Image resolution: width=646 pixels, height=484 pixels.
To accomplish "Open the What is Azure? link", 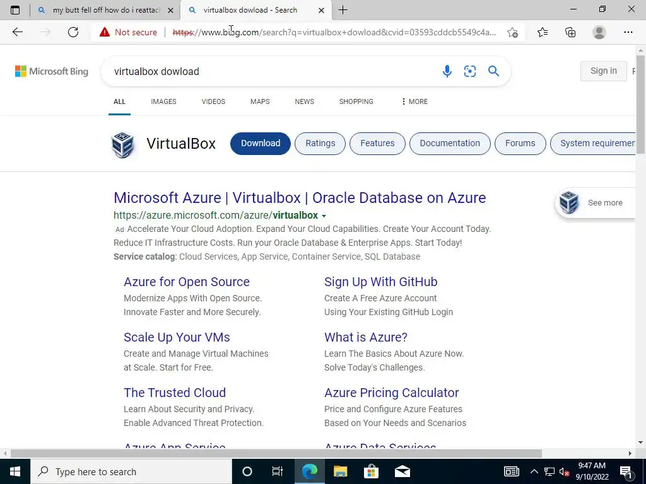I will [x=366, y=338].
